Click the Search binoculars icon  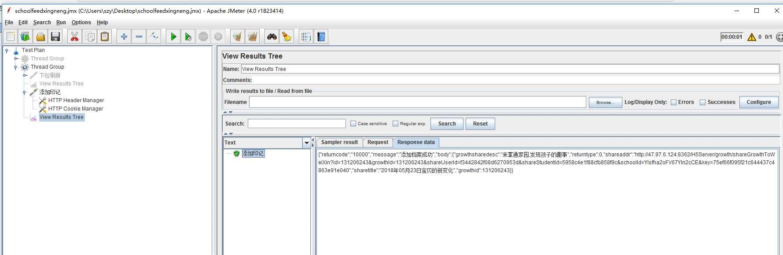pos(272,37)
